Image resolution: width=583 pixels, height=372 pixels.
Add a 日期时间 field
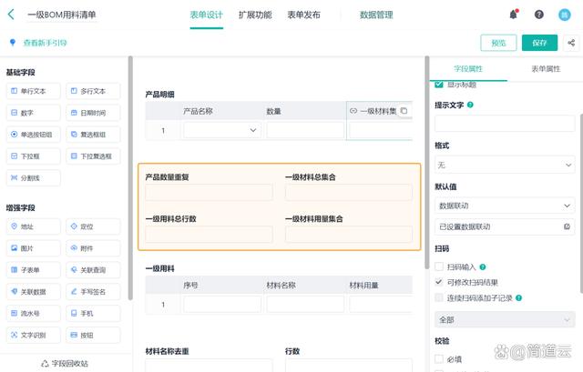pos(93,113)
